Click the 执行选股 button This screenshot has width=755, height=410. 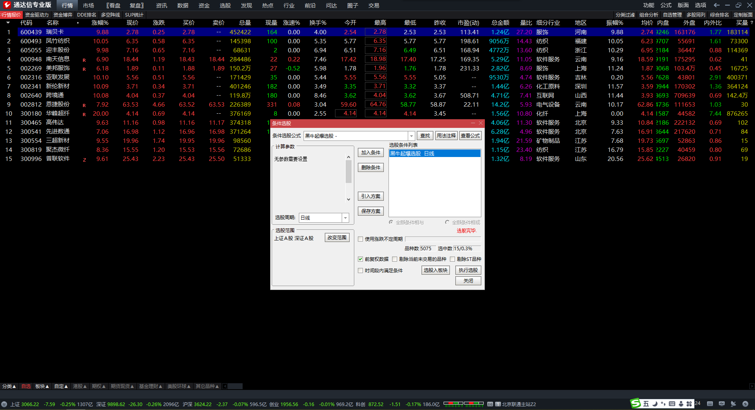[x=468, y=270]
